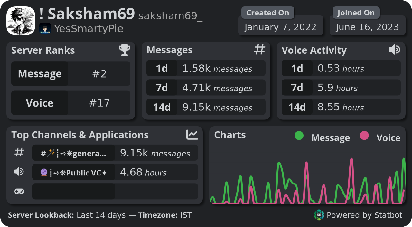
Task: Click the YesSmartyPie server icon
Action: click(45, 29)
